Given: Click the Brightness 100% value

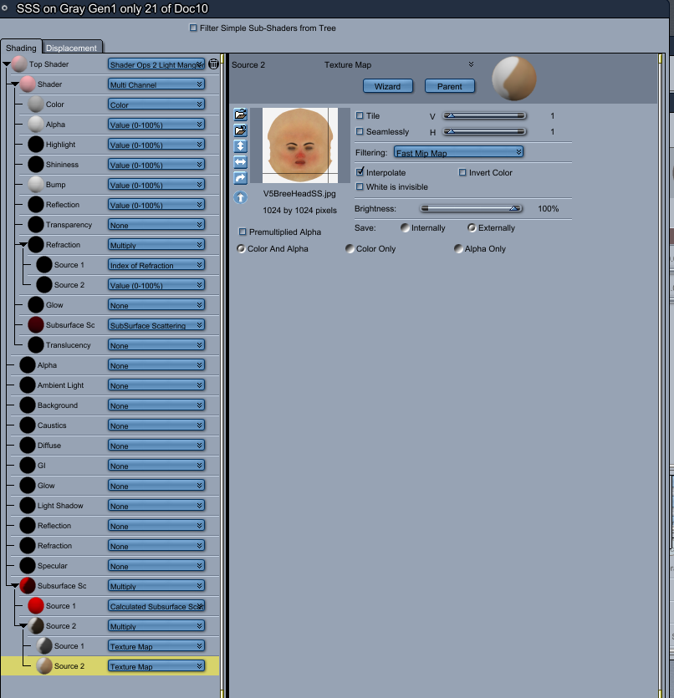Looking at the screenshot, I should [548, 208].
